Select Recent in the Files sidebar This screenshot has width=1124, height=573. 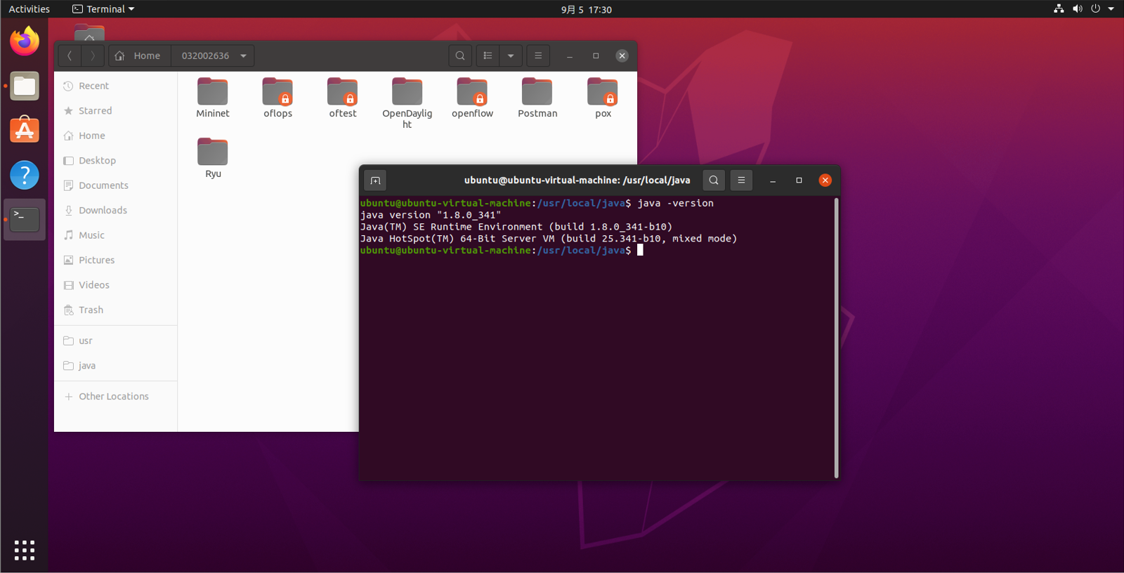[116, 86]
